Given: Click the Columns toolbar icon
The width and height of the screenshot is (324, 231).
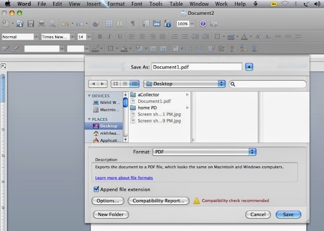Looking at the screenshot, I should coord(120,23).
